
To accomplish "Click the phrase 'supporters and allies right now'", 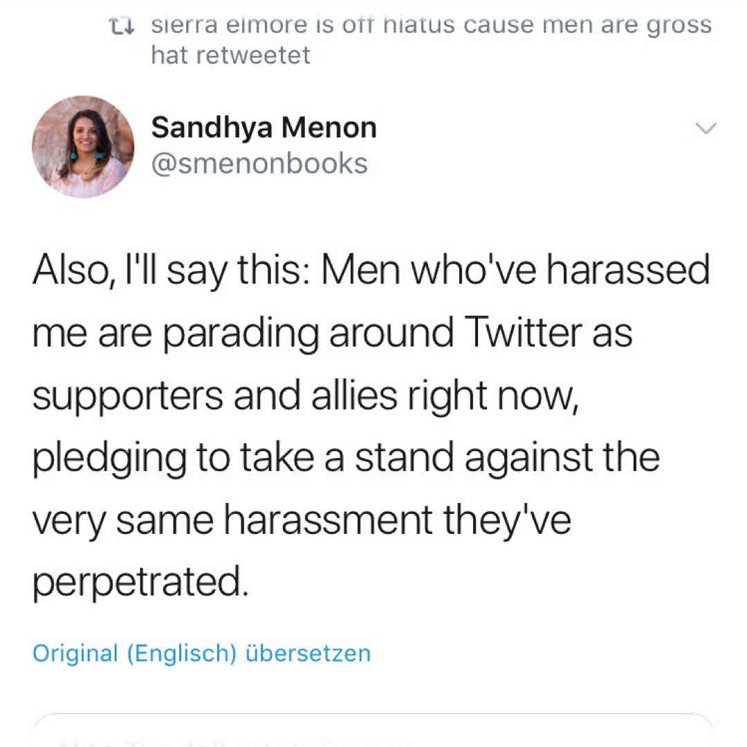I will tap(304, 396).
